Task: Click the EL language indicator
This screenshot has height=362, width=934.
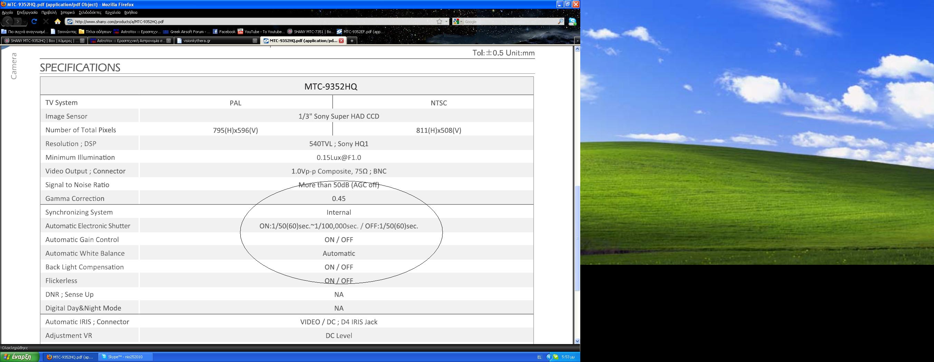Action: coord(539,357)
